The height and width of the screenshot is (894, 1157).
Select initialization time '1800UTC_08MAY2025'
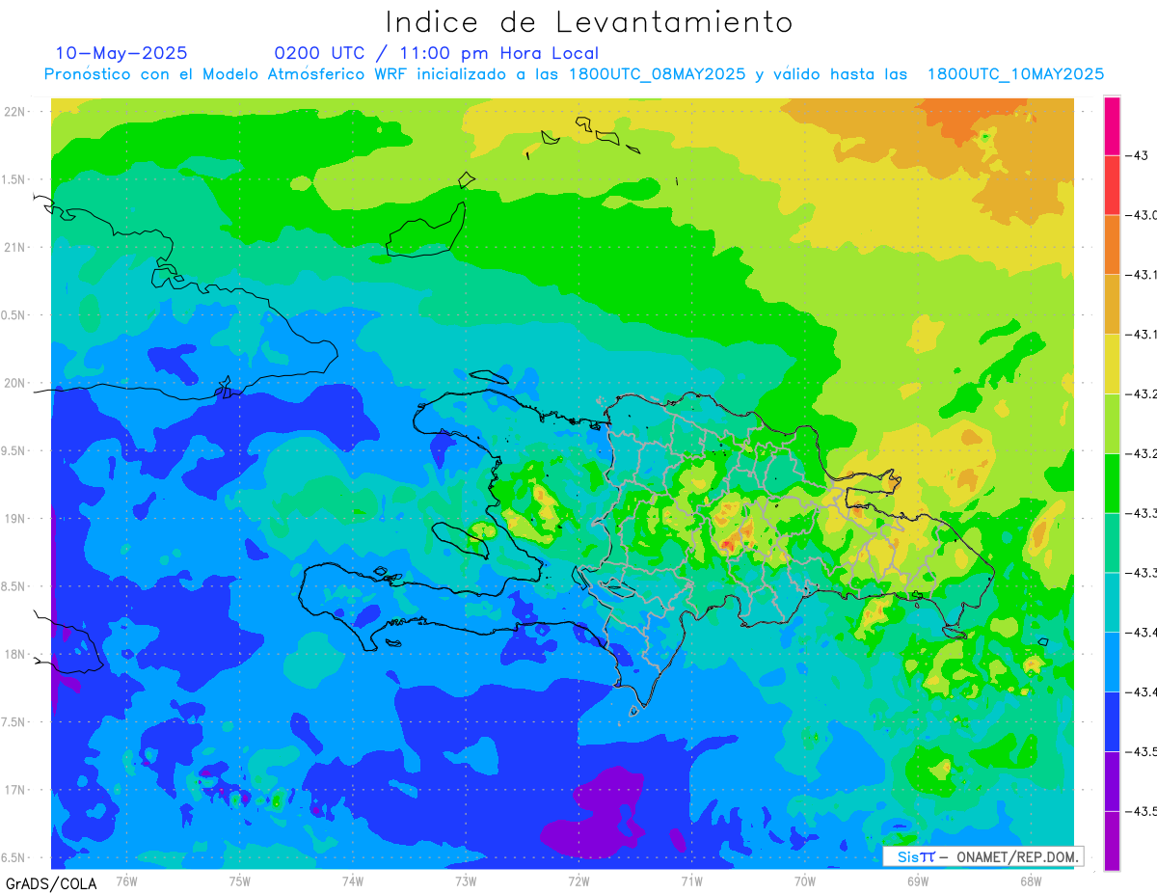(x=657, y=74)
